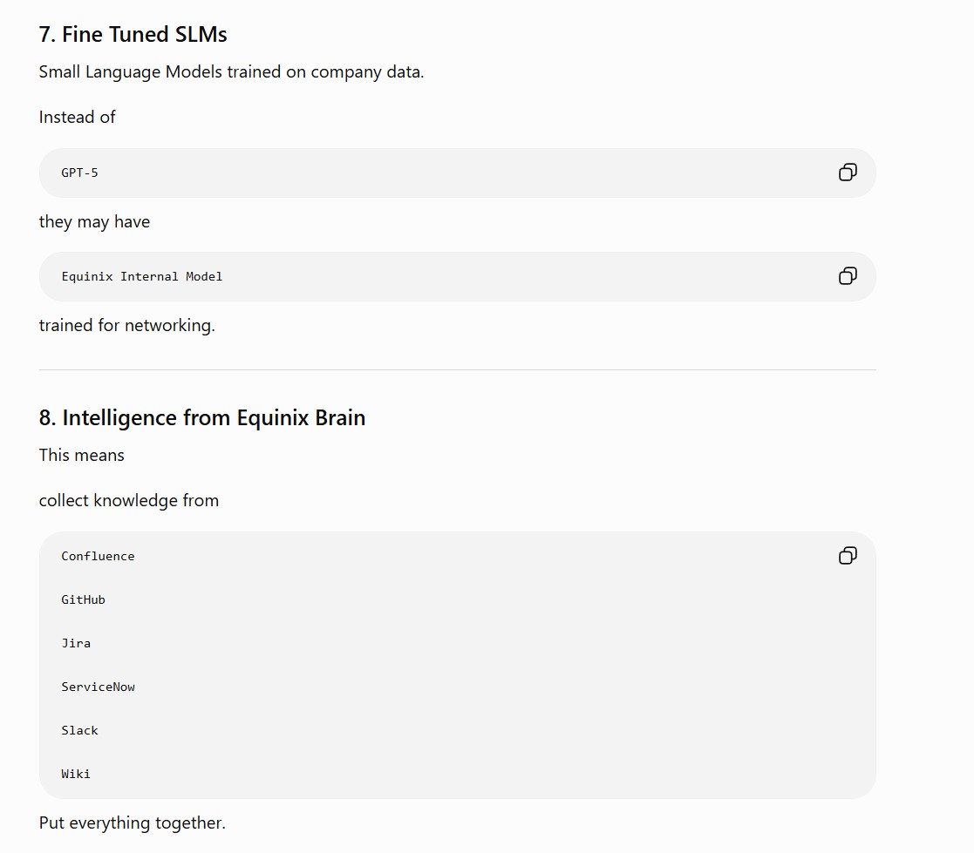
Task: Click the 'Instead of' text
Action: click(77, 117)
